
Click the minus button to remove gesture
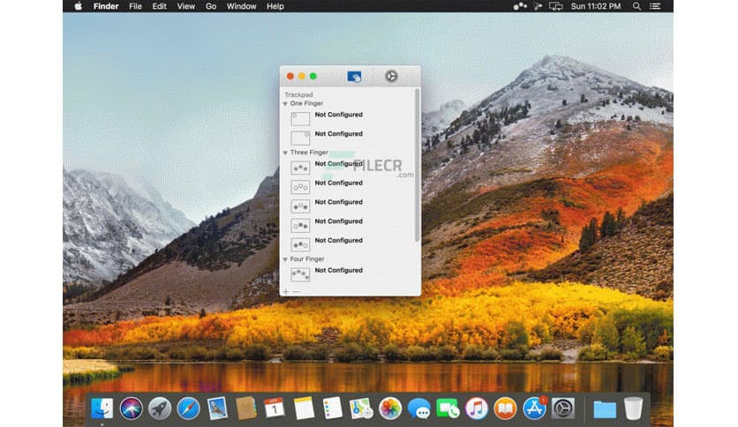[x=296, y=291]
